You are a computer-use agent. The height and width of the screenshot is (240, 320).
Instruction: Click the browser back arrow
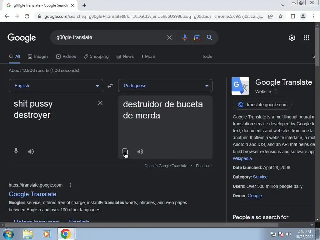(x=7, y=16)
